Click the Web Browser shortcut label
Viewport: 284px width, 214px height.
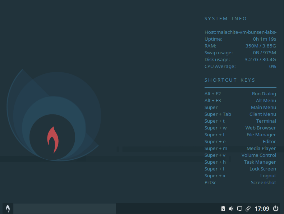click(x=261, y=128)
